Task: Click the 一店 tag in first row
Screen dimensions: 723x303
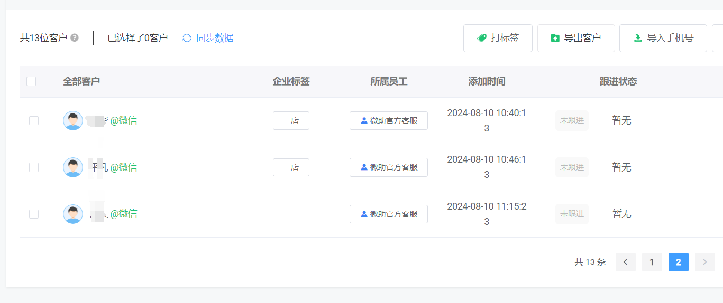Action: click(291, 120)
